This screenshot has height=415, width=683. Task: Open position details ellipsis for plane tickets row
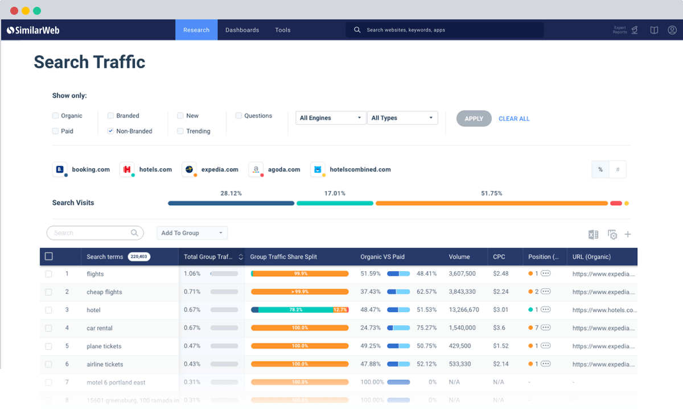pyautogui.click(x=545, y=346)
